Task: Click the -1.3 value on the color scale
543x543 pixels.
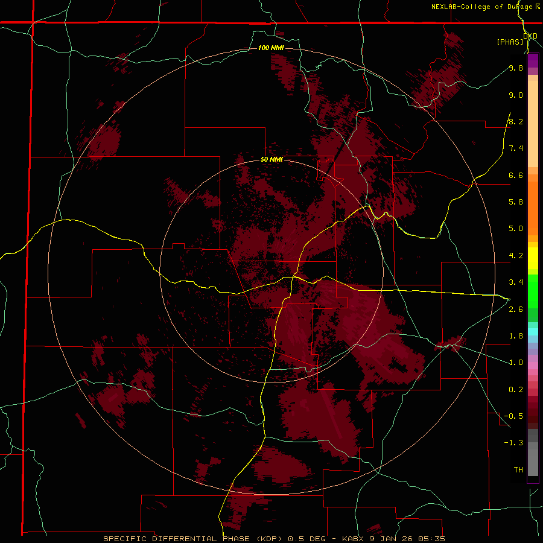Action: 513,443
